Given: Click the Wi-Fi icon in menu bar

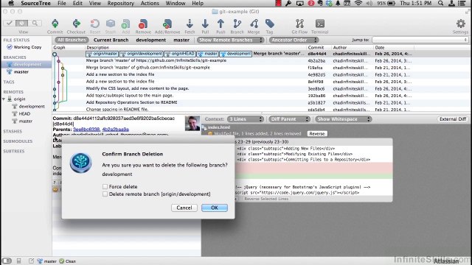Looking at the screenshot, I should 358,3.
